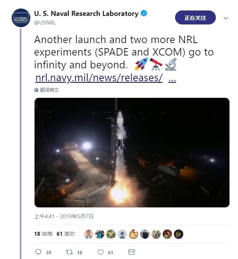This screenshot has height=259, width=238.
Task: Expand the truncated link ellipsis
Action: point(172,78)
